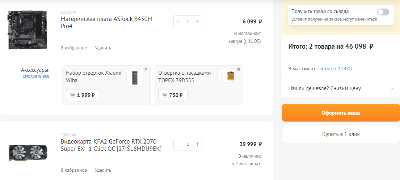Delete the ASRock motherboard from cart (Удалить)
Screen dimensions: 400x180
(103, 48)
